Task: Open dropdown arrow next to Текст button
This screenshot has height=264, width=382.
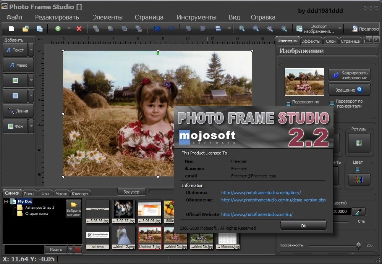Action: [x=31, y=50]
